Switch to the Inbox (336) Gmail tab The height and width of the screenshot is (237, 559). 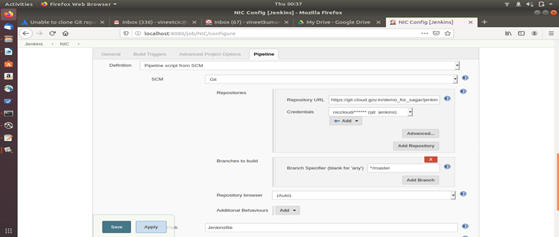(x=155, y=22)
